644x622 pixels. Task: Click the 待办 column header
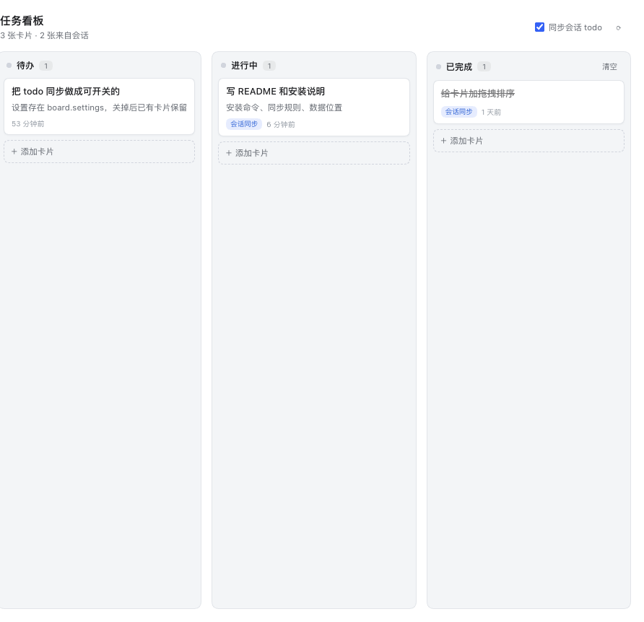coord(25,66)
